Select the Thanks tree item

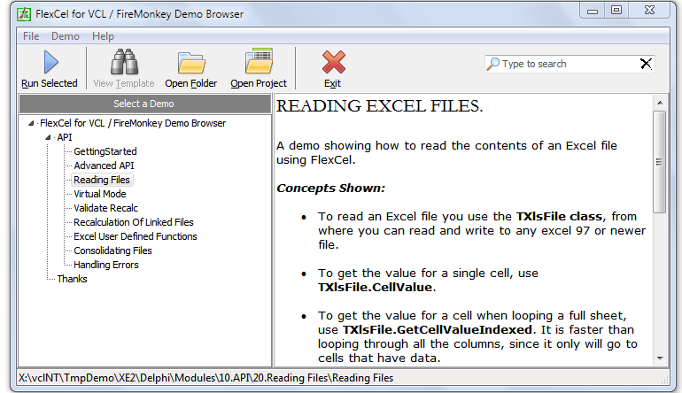pyautogui.click(x=73, y=279)
